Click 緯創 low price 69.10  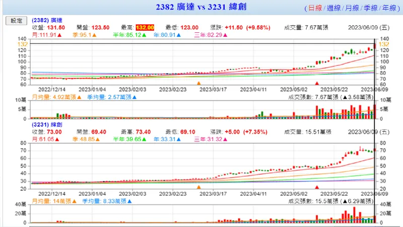(187, 132)
